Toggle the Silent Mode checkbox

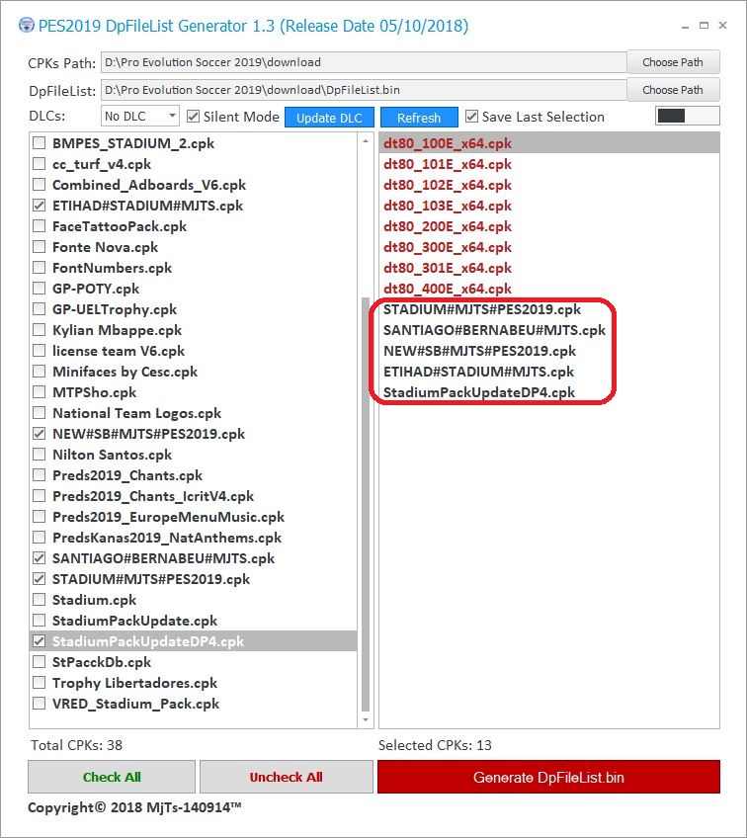[x=193, y=116]
